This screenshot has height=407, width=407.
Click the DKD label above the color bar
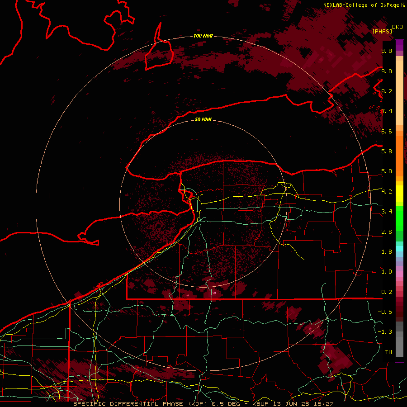[398, 27]
